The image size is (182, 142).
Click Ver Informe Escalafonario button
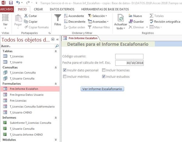pyautogui.click(x=102, y=89)
